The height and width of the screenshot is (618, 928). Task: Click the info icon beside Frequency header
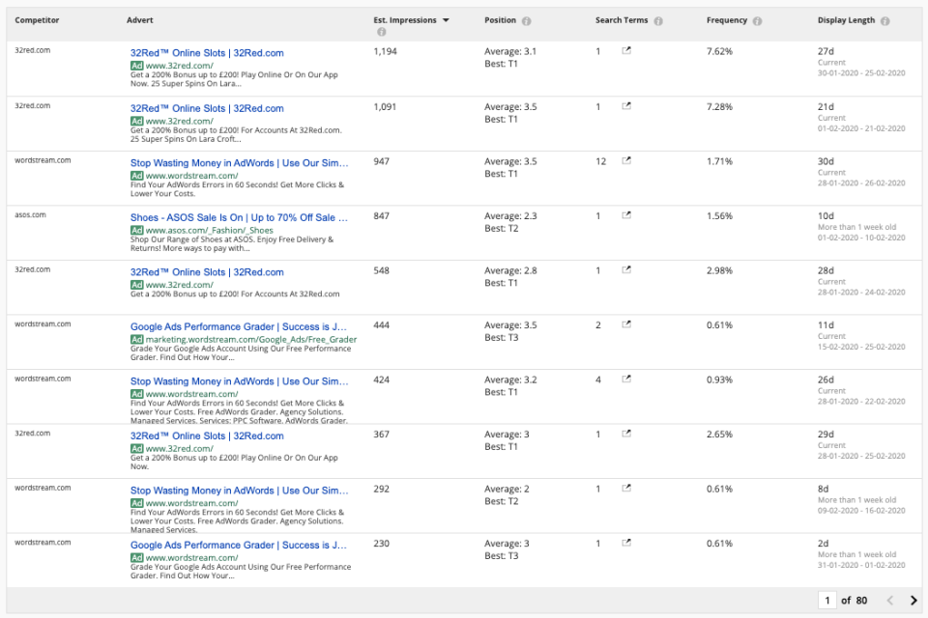757,21
